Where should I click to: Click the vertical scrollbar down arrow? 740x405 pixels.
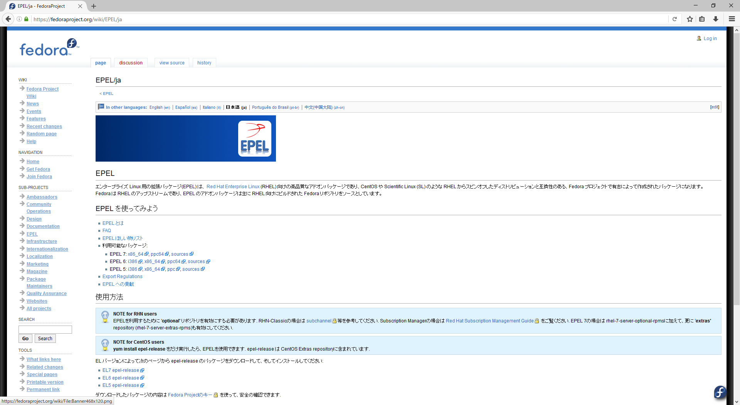737,402
